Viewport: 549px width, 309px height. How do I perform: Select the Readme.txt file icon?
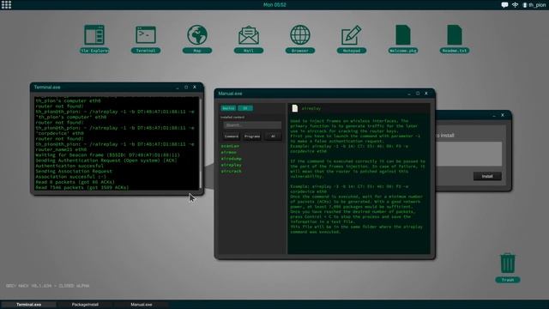pos(455,39)
